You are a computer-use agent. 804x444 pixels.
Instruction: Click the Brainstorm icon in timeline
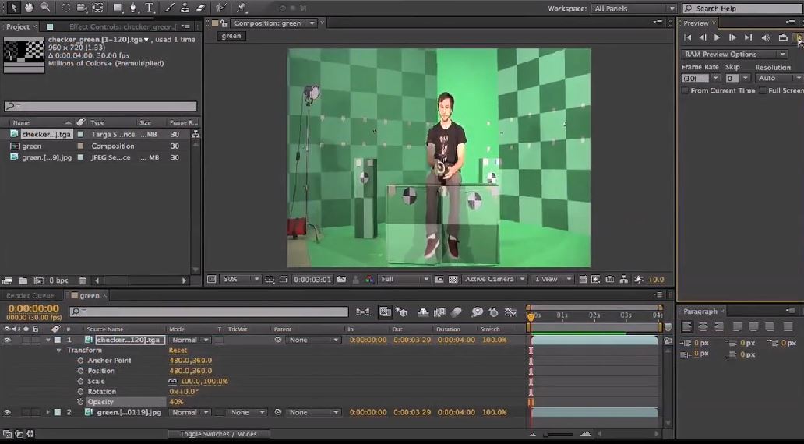[477, 312]
